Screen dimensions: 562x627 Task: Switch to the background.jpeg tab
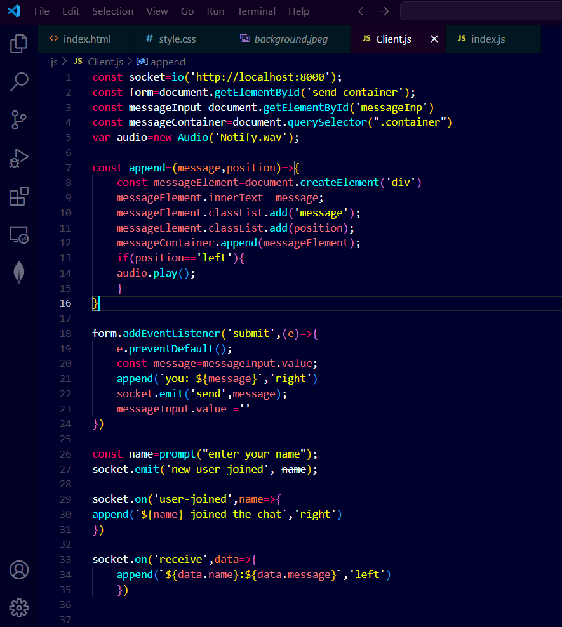pyautogui.click(x=290, y=39)
